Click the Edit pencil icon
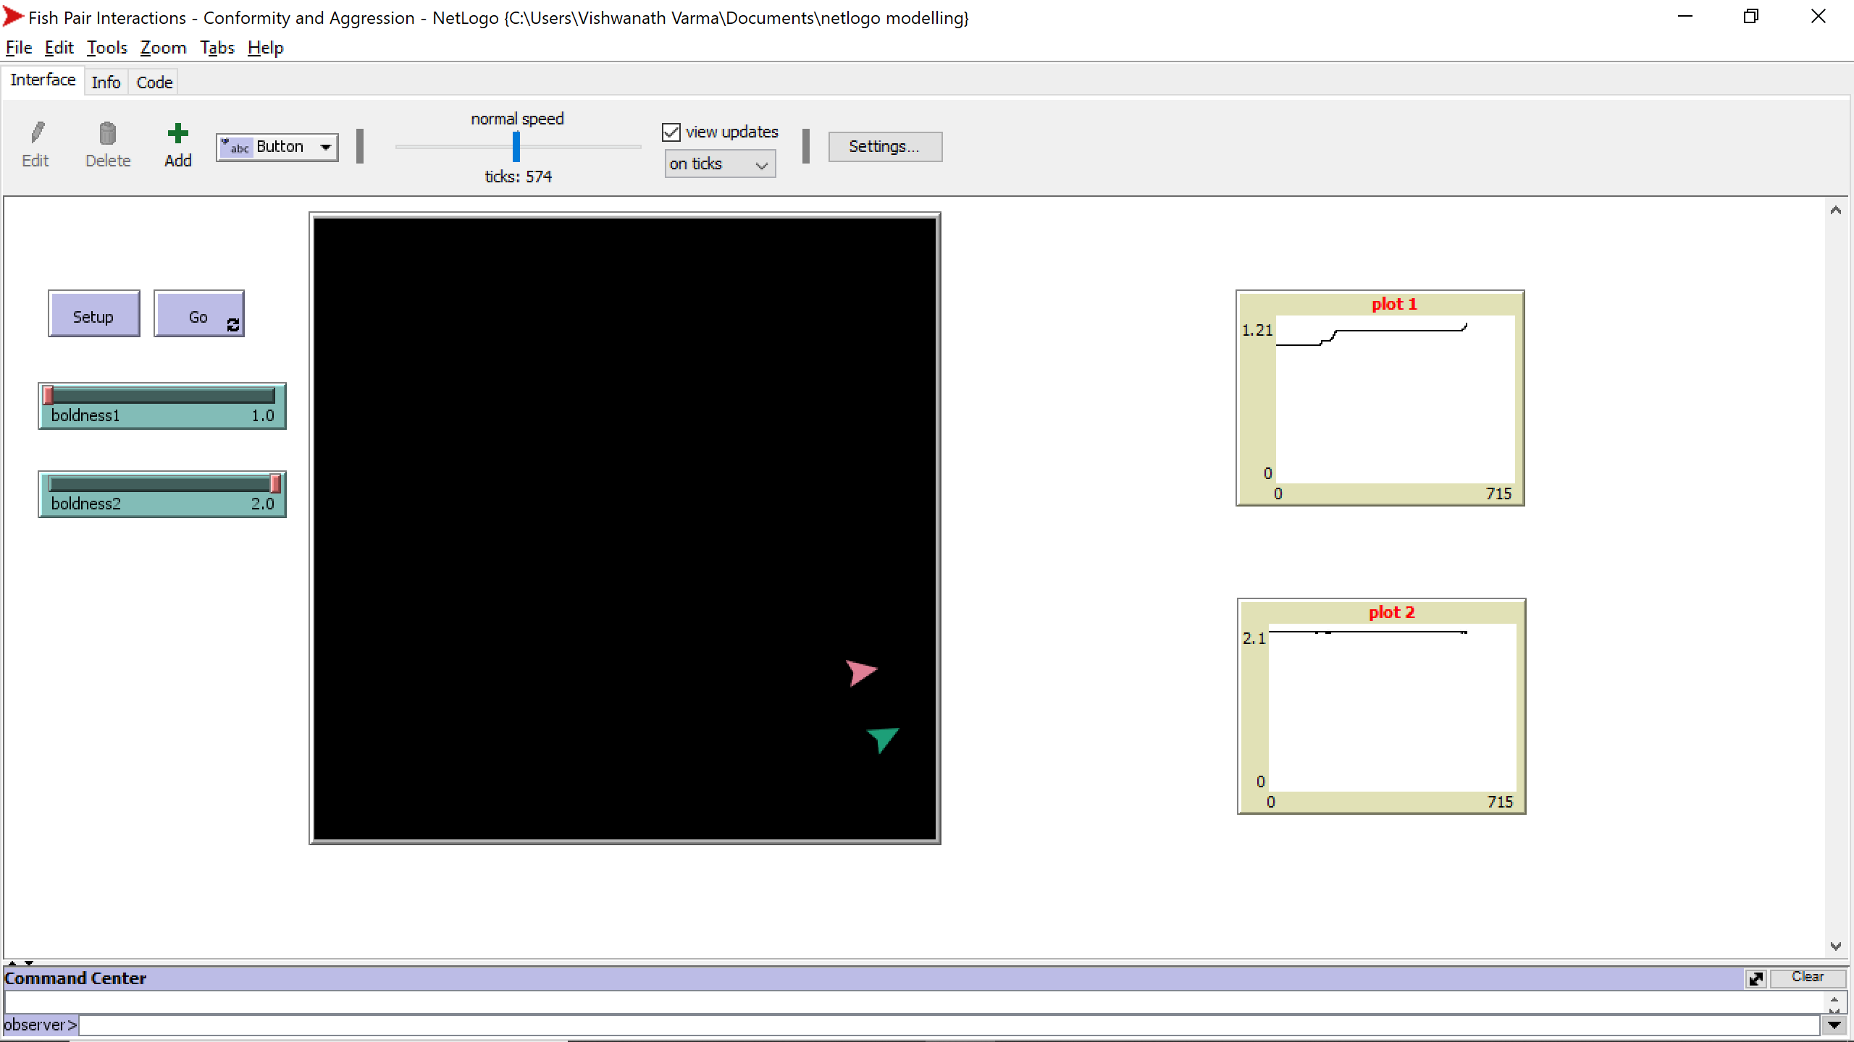1854x1042 pixels. tap(36, 133)
